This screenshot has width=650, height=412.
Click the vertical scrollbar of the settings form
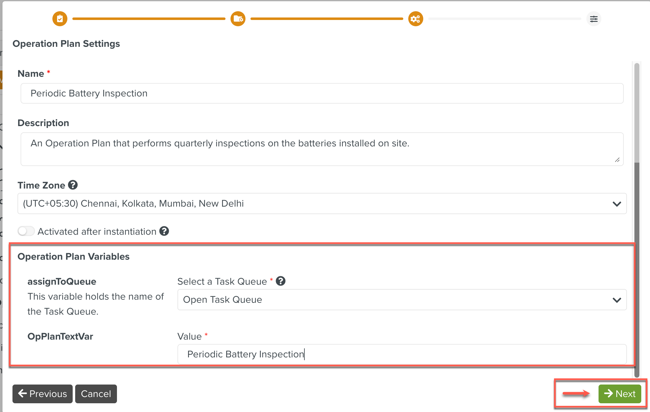coord(637,218)
